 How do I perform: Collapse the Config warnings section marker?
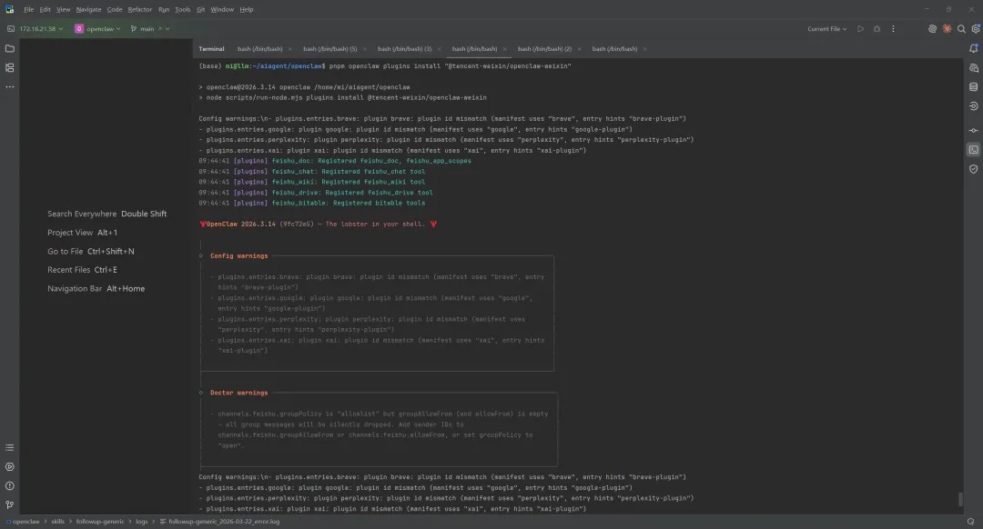(200, 255)
